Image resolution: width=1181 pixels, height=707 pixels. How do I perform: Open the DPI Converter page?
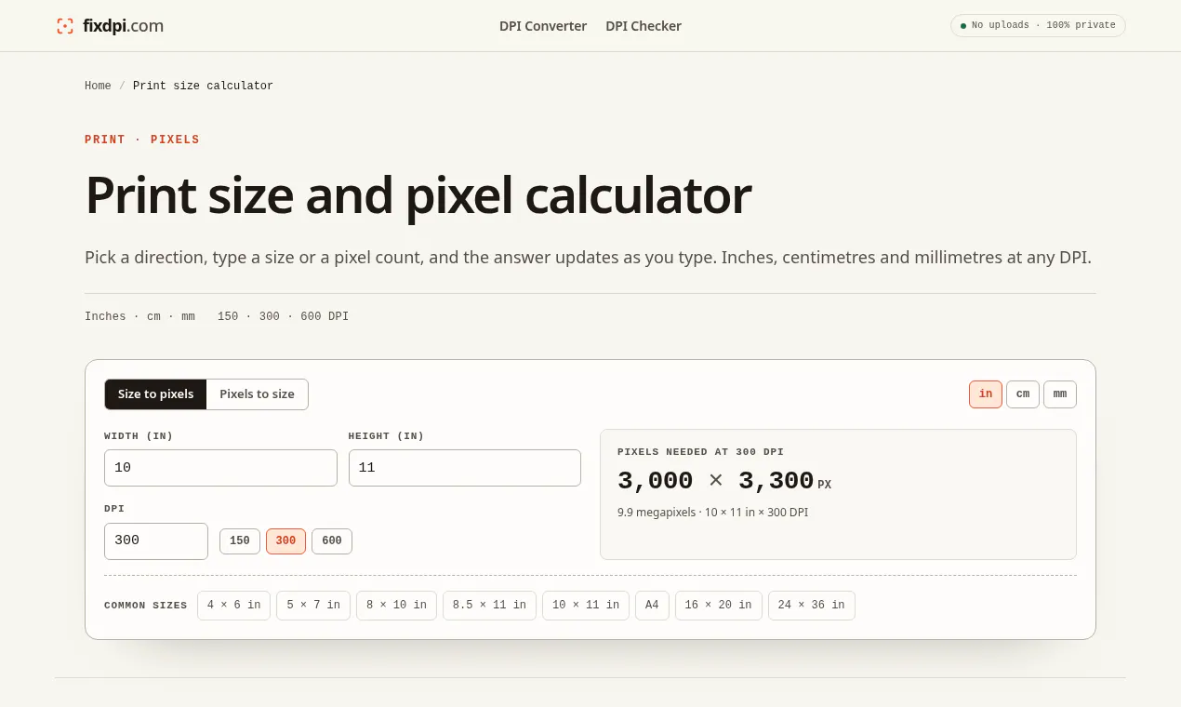tap(543, 26)
